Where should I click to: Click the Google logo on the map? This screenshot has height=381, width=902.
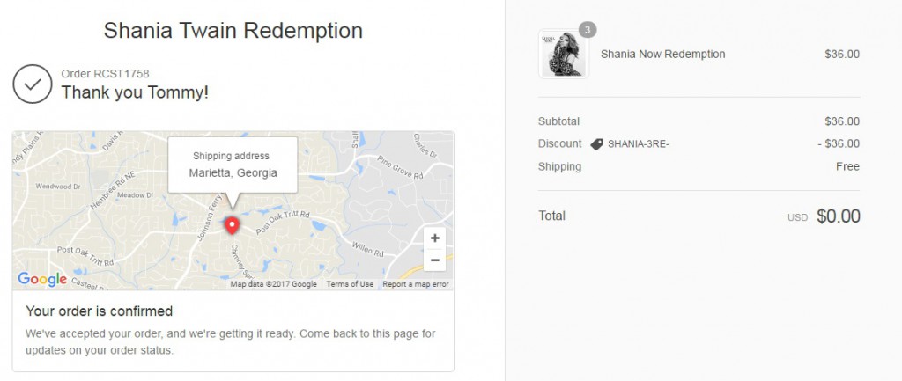[42, 280]
